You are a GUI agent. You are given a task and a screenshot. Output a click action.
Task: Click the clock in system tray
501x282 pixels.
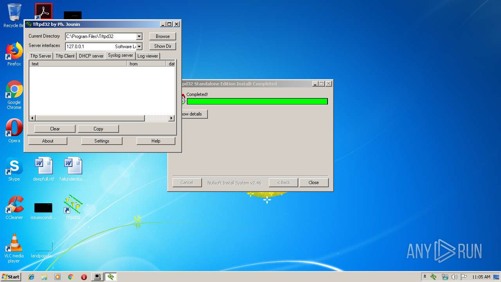tap(481, 277)
